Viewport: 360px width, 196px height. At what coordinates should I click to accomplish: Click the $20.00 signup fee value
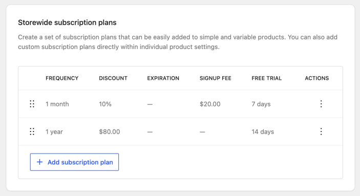pyautogui.click(x=210, y=104)
